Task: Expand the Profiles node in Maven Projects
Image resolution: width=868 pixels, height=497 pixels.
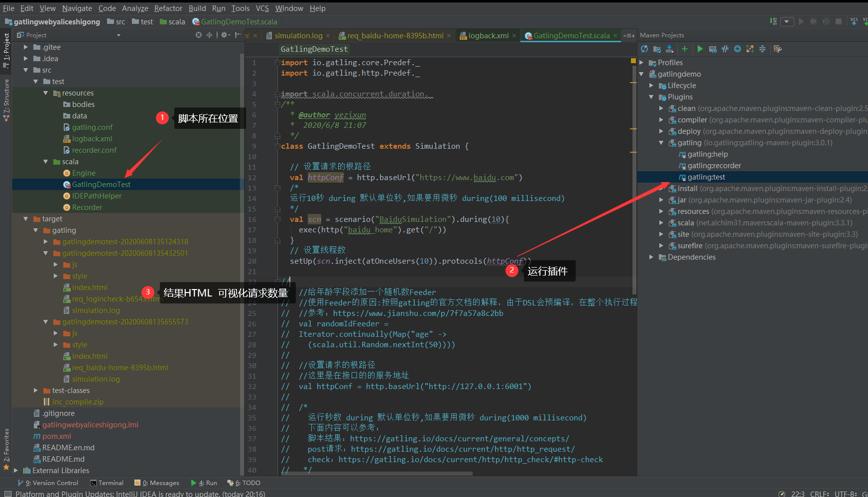Action: (x=642, y=63)
